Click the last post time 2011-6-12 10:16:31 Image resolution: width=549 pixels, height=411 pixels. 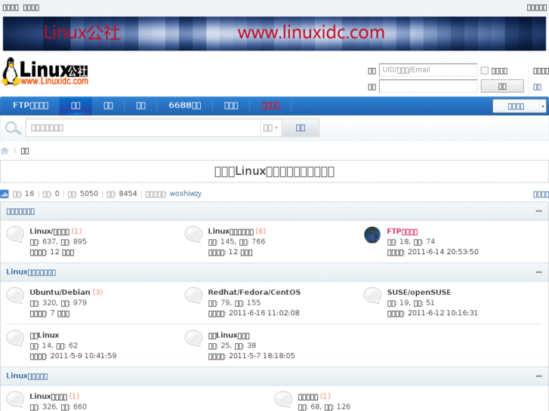443,313
